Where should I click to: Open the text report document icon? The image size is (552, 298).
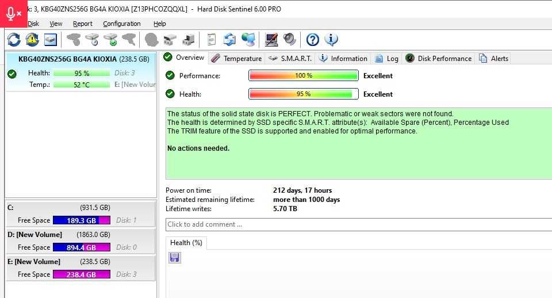[x=211, y=40]
